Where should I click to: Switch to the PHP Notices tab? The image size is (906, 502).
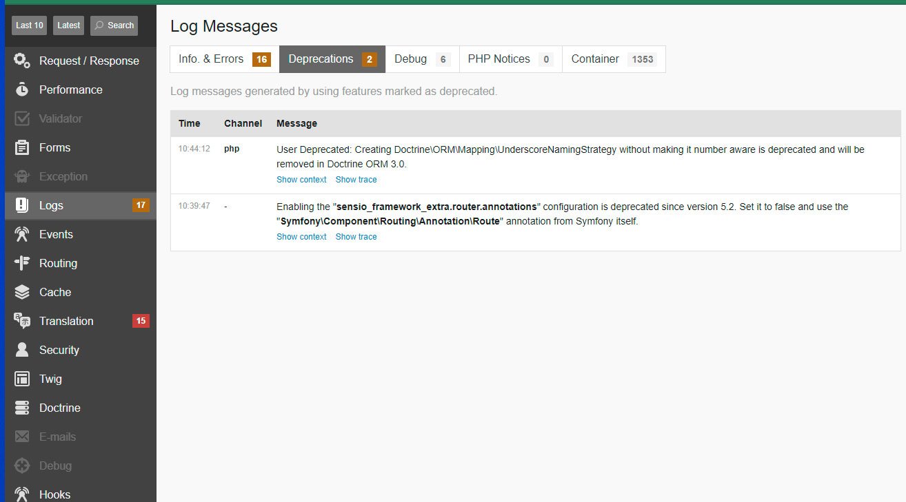(511, 59)
